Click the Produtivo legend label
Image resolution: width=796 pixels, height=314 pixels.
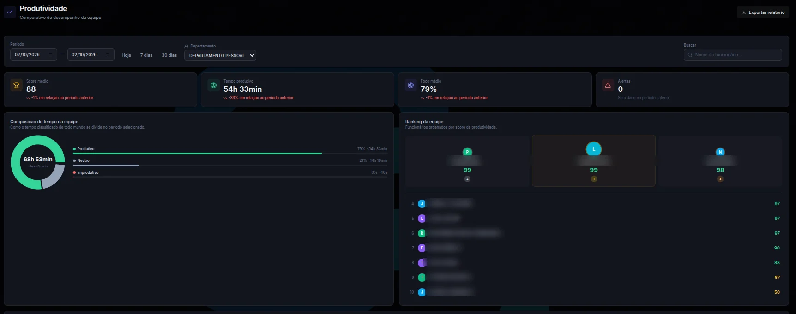pyautogui.click(x=86, y=149)
